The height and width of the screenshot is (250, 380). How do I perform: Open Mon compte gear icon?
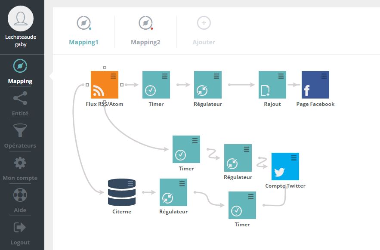(x=20, y=163)
